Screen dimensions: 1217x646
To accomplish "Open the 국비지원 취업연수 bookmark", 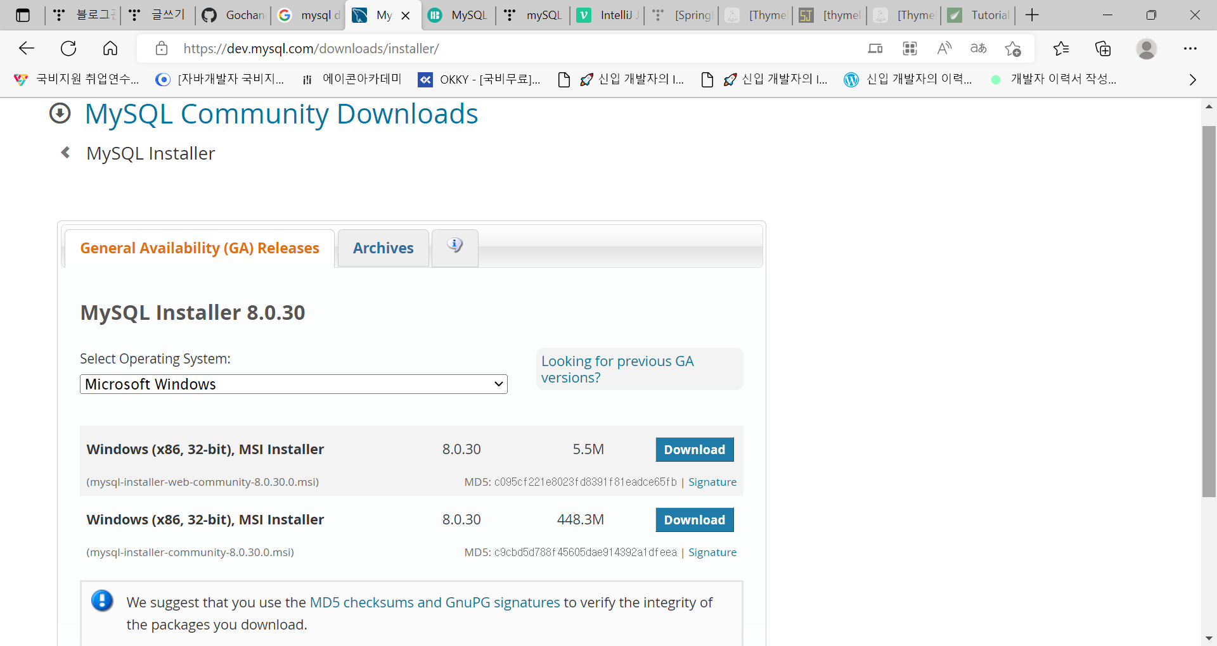I will tap(76, 79).
